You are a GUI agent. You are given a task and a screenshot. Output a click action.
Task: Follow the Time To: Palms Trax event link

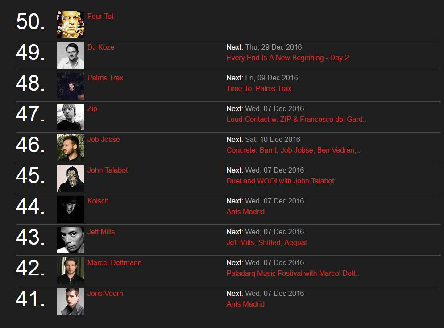(x=259, y=89)
